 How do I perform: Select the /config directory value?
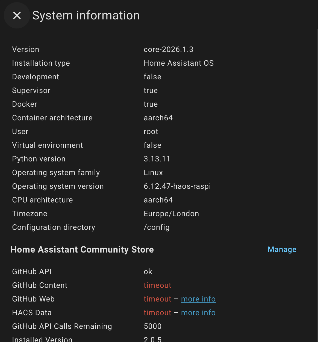(x=157, y=227)
